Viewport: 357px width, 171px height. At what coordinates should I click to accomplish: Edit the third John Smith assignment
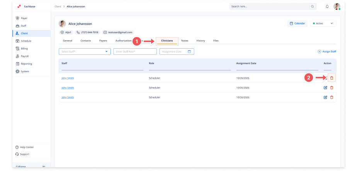pyautogui.click(x=325, y=97)
